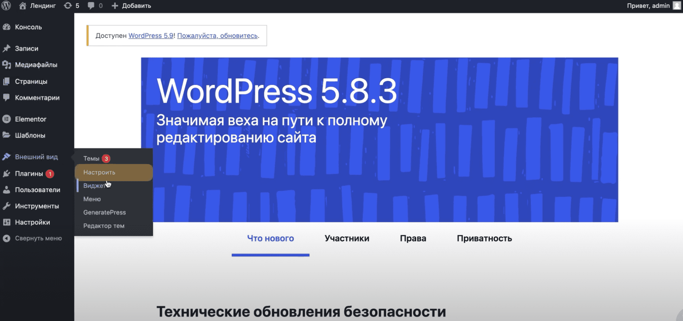Click the Настройки settings icon
This screenshot has width=683, height=321.
click(6, 222)
